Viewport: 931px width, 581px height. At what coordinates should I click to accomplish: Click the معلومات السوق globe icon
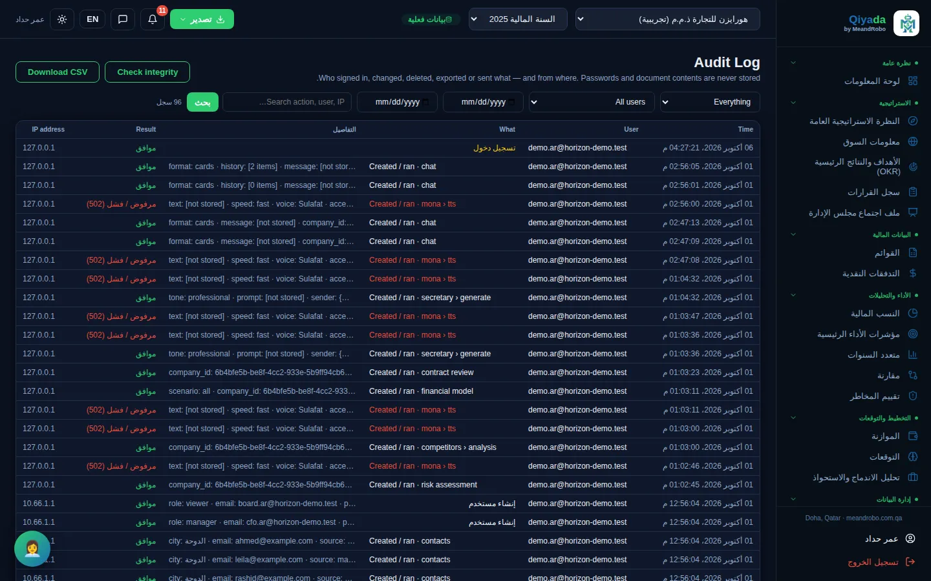point(913,141)
